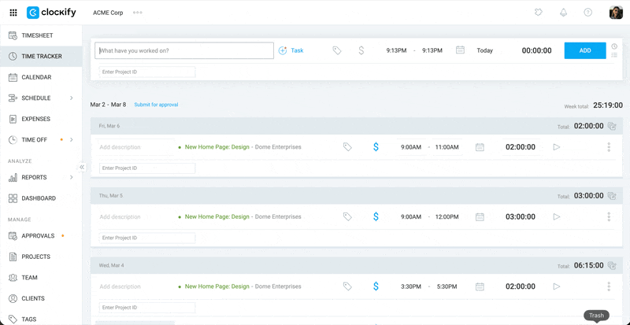Click the timer mode clock icon
The width and height of the screenshot is (630, 325).
tap(614, 46)
